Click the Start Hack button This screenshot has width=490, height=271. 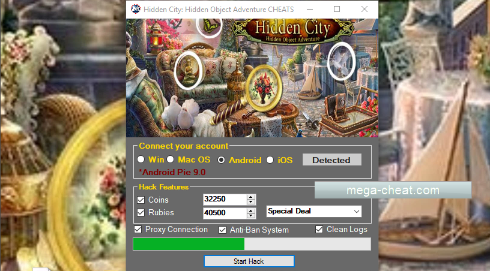click(249, 261)
